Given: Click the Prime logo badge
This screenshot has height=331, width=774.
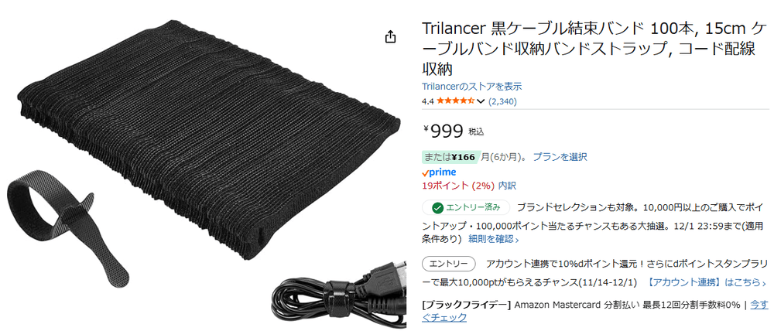Looking at the screenshot, I should (x=439, y=172).
